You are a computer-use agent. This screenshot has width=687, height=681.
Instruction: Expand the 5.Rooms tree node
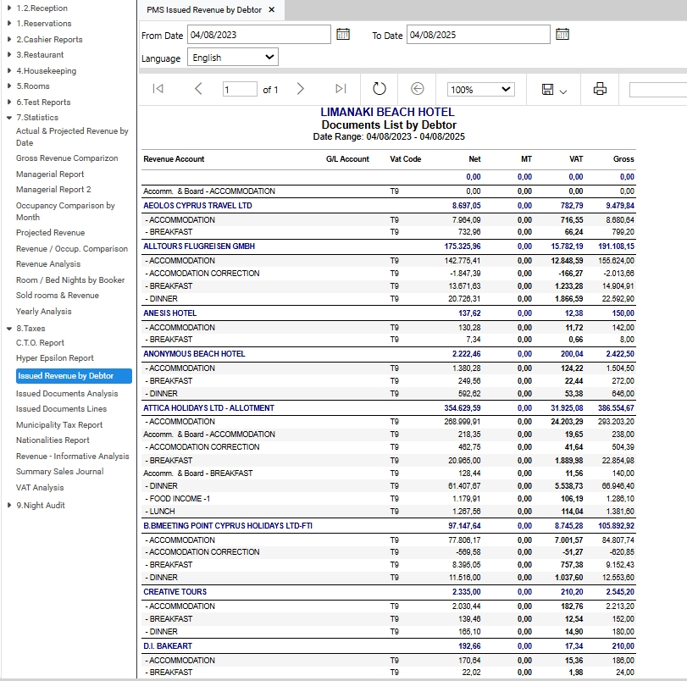9,86
